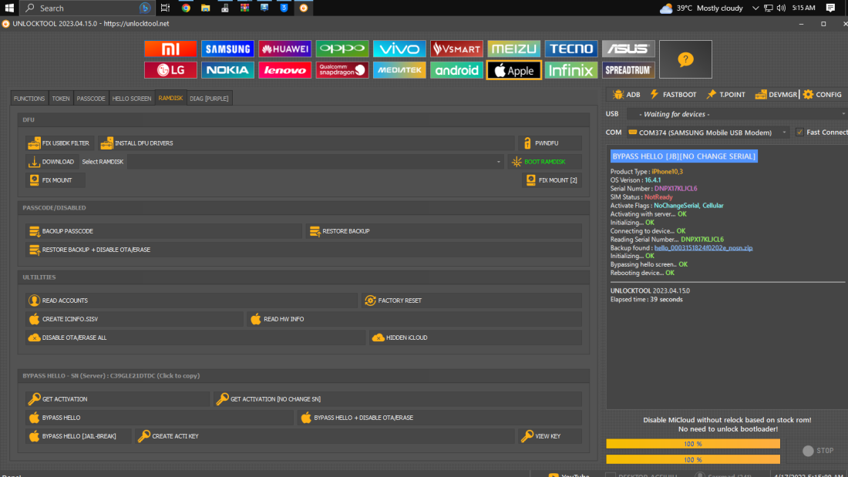This screenshot has height=477, width=848.
Task: Copy the server SN in BYPASS HELLO header
Action: 111,376
